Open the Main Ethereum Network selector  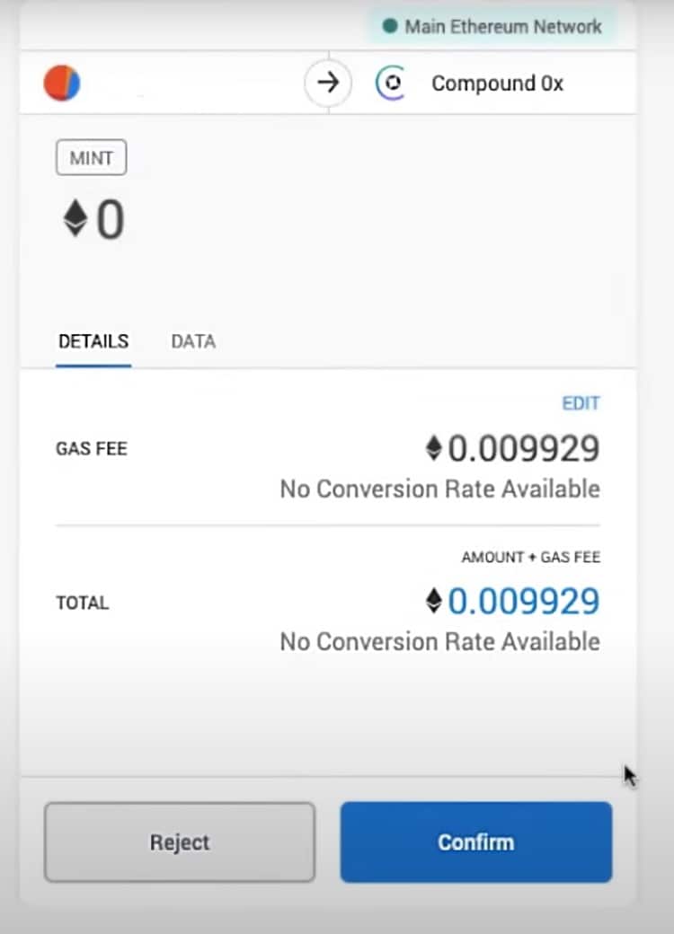pos(492,26)
